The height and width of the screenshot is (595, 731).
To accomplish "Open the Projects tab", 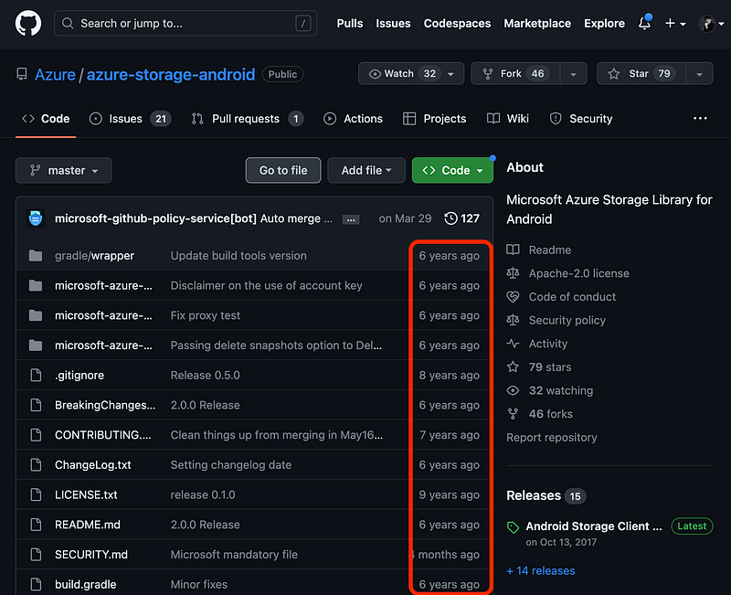I will [435, 119].
